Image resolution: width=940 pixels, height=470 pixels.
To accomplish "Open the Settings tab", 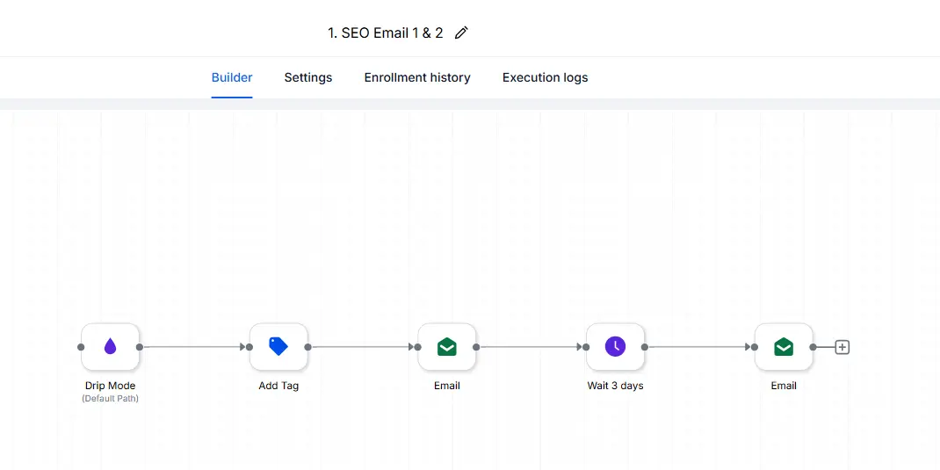I will point(308,77).
